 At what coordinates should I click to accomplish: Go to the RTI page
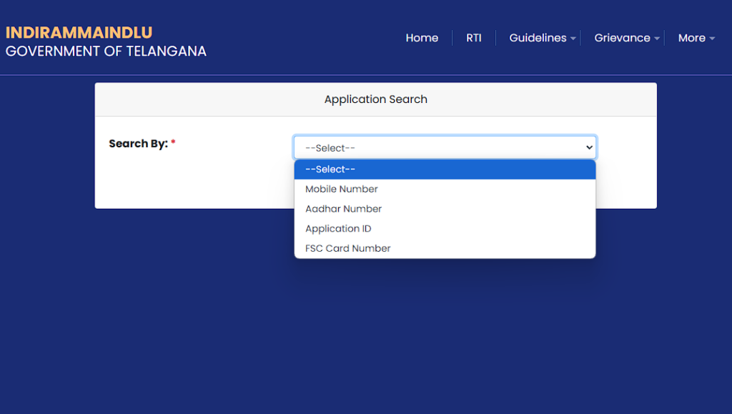[x=473, y=38]
